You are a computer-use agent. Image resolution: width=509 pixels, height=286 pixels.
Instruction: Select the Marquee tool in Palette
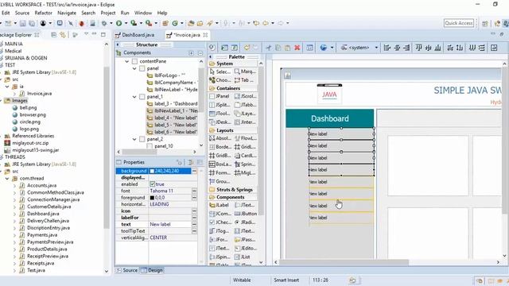[245, 71]
